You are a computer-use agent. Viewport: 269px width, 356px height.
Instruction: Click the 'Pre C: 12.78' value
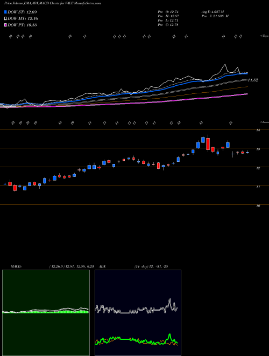(x=168, y=25)
